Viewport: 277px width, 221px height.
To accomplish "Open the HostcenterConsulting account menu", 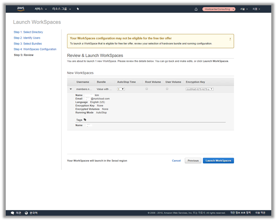I will tap(219, 9).
